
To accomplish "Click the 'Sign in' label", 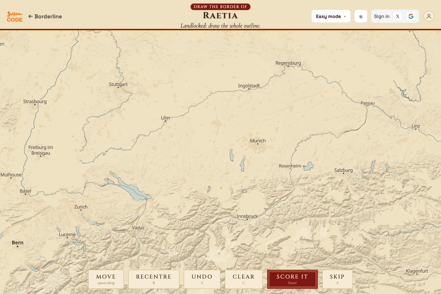I will click(x=382, y=16).
